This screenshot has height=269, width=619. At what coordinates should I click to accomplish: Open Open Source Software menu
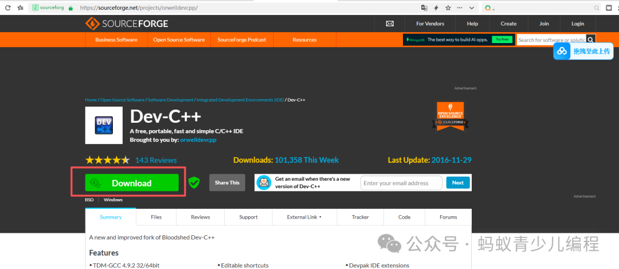179,40
